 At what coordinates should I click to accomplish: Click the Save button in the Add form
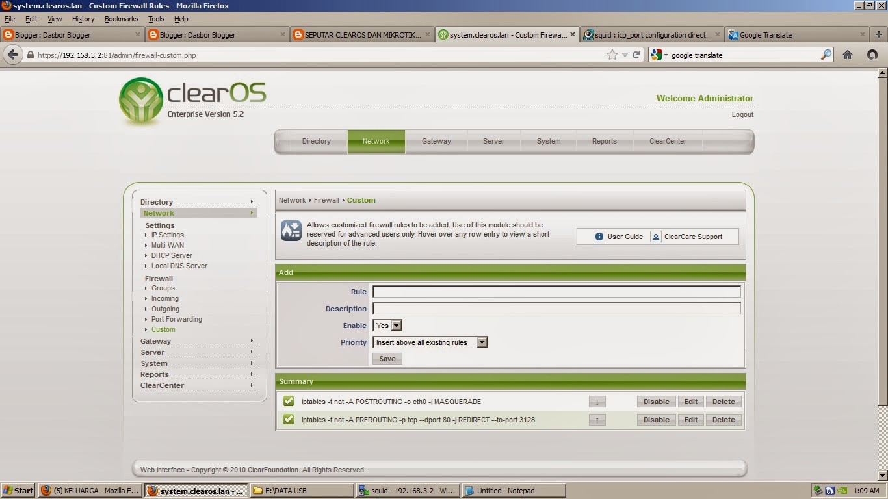pyautogui.click(x=387, y=358)
